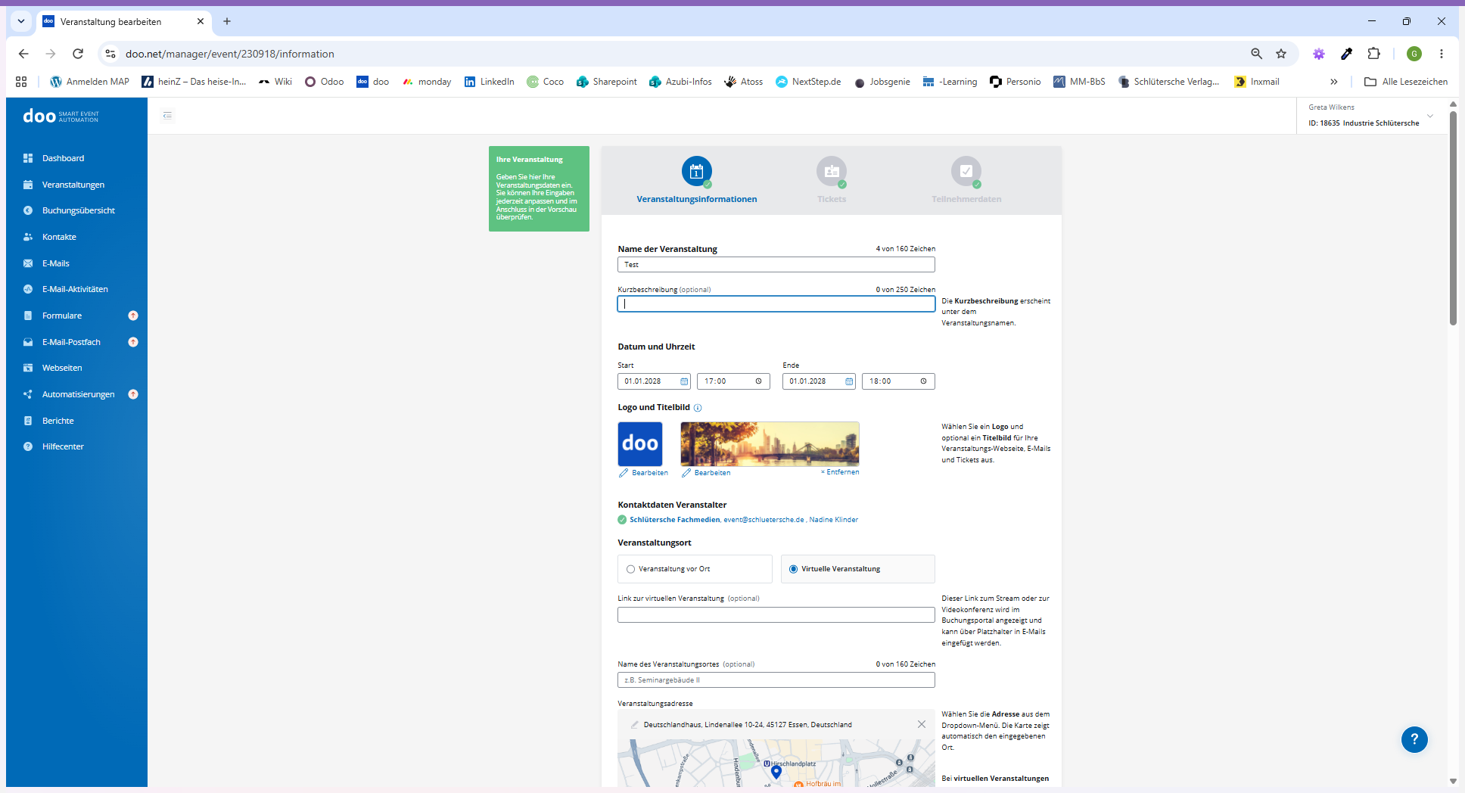Click the E-Mail-Postfach upgrade arrow badge
The height and width of the screenshot is (793, 1465).
133,342
